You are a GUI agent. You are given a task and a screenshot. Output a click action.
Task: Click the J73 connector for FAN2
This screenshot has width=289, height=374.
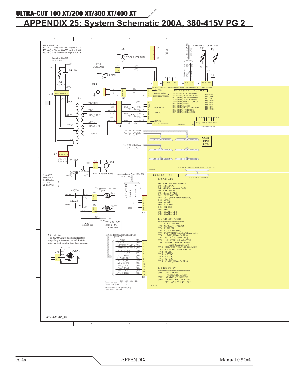(95, 210)
